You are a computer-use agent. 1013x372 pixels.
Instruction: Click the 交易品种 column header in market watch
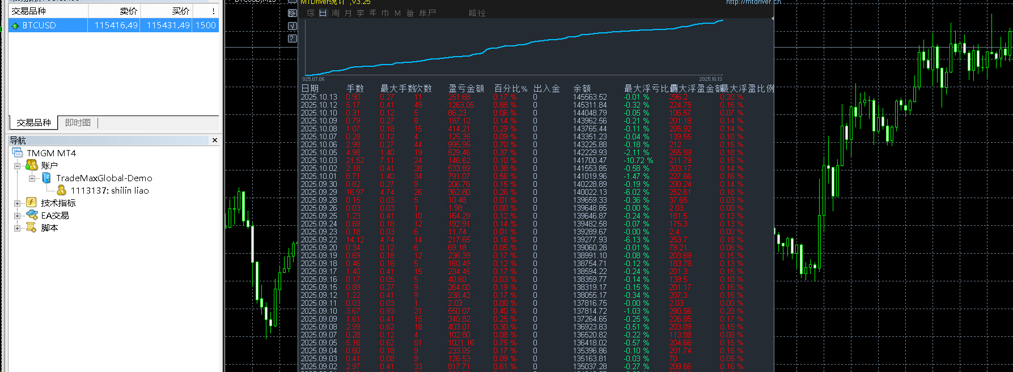pos(48,11)
